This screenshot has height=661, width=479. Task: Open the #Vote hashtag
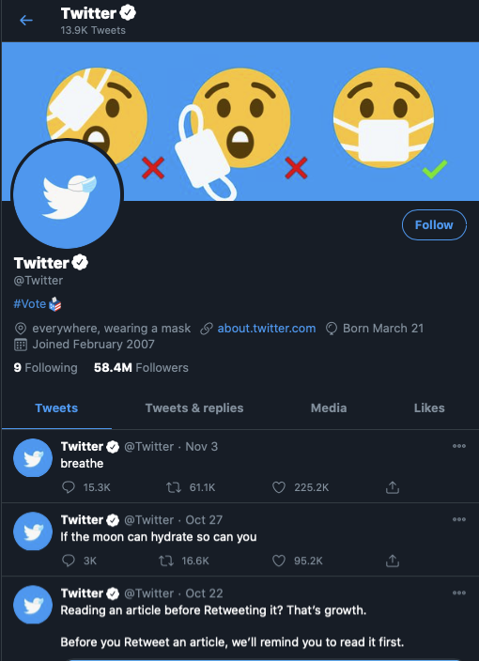[x=30, y=303]
